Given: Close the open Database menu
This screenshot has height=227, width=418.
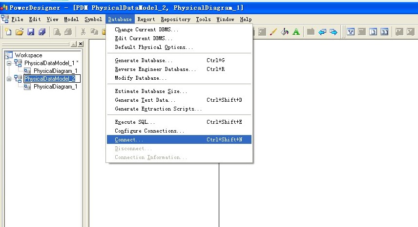Looking at the screenshot, I should click(x=120, y=19).
